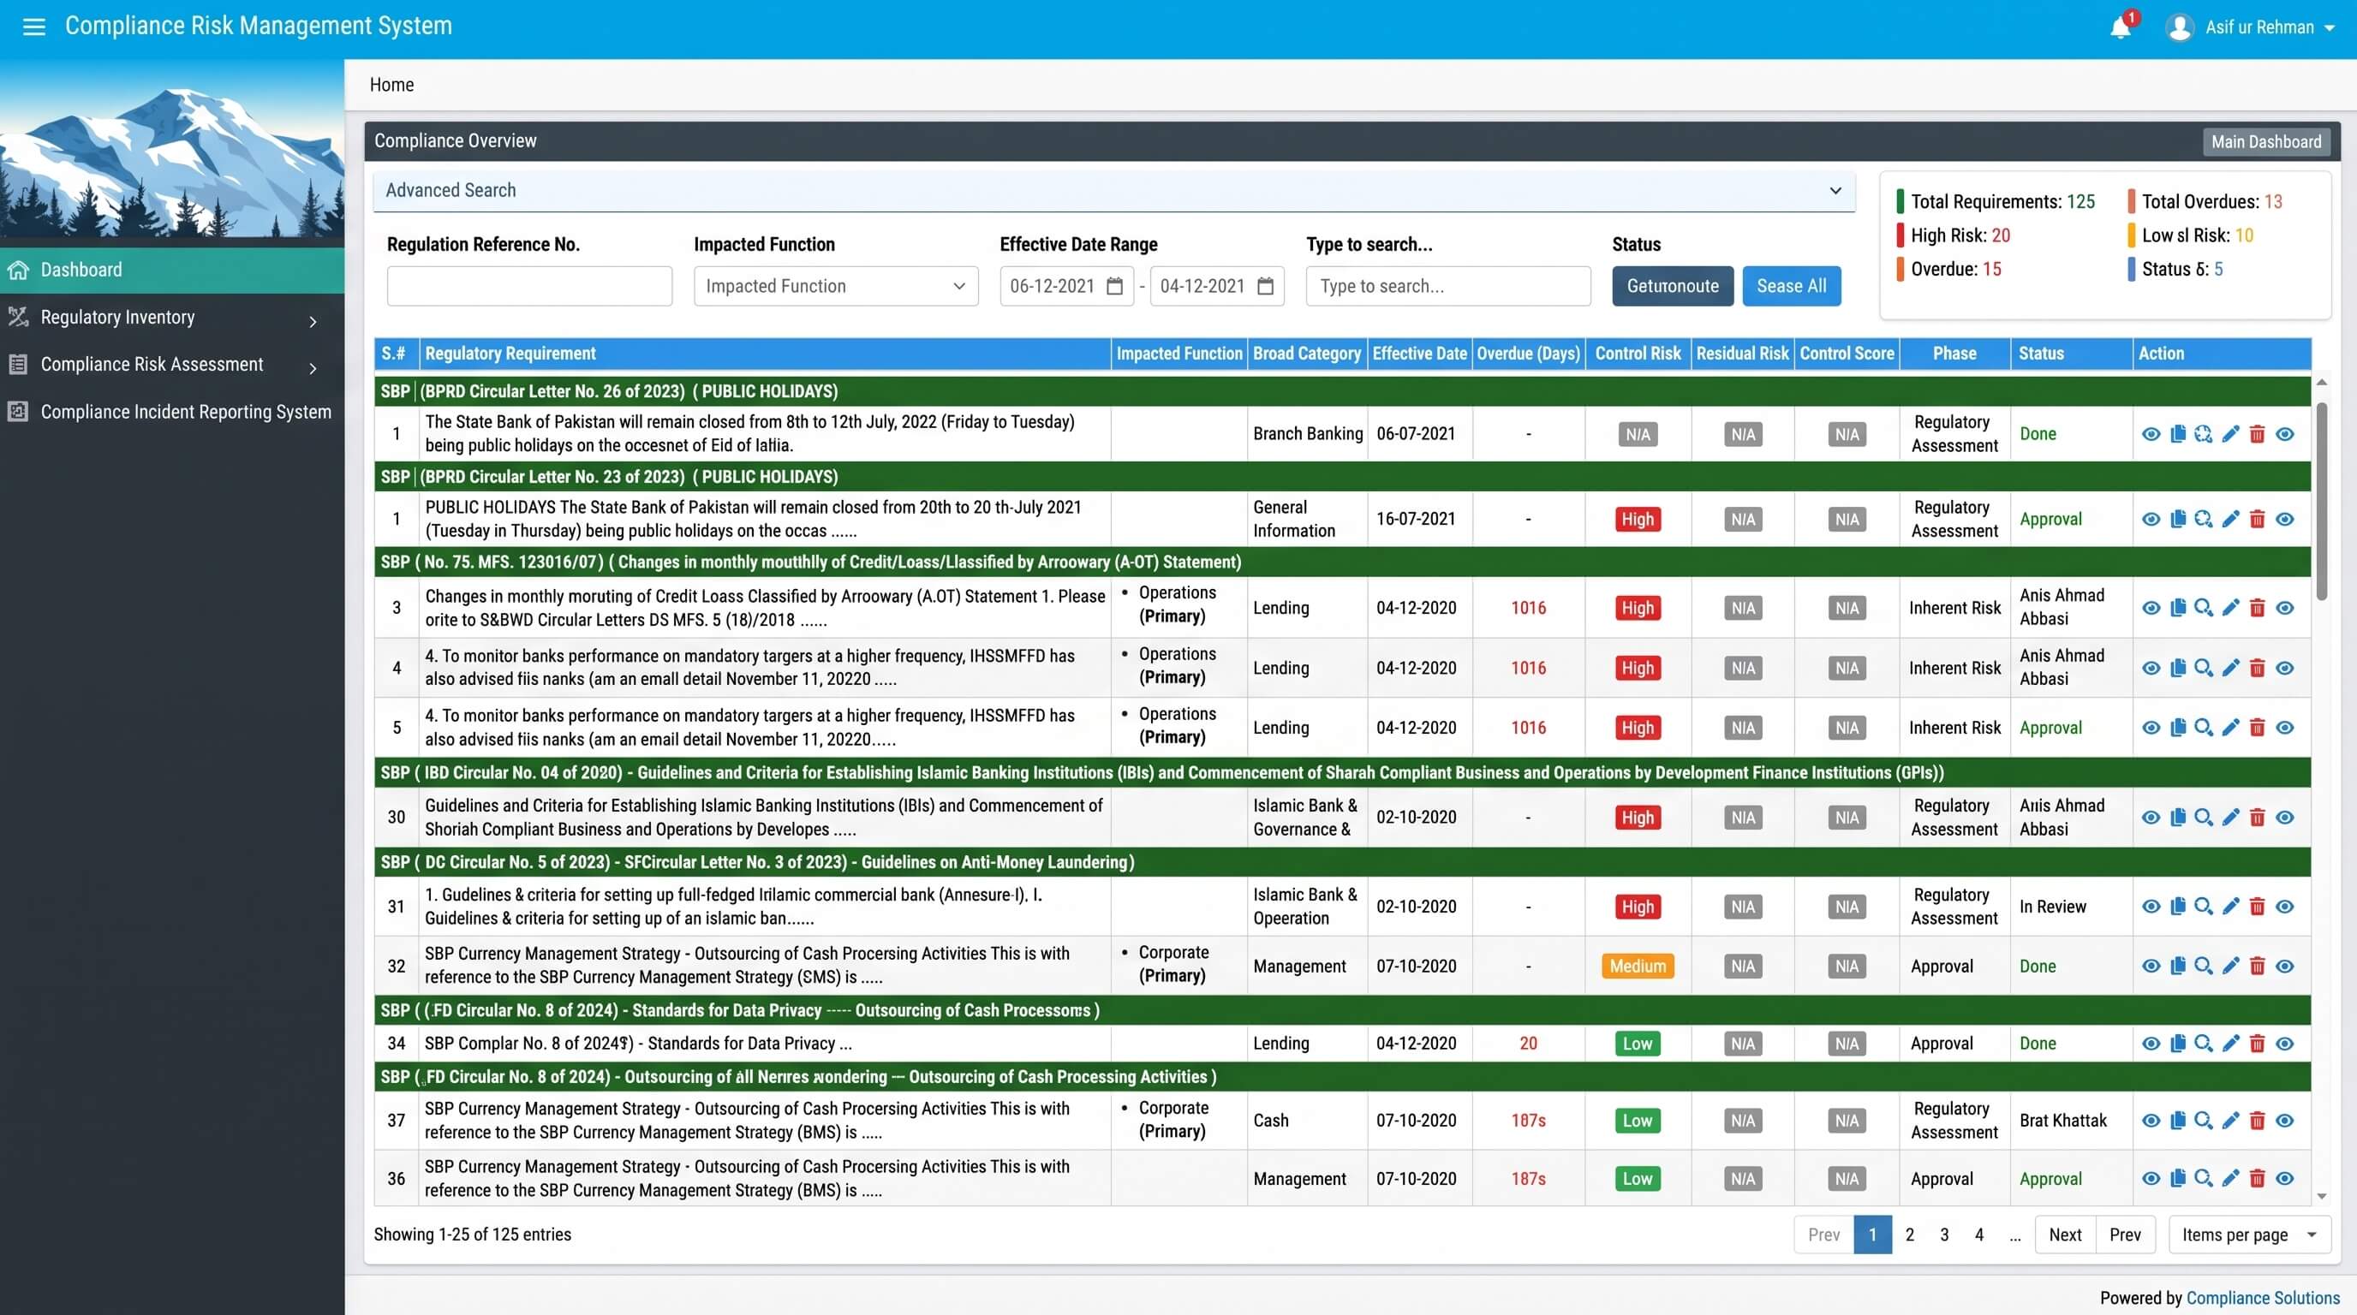Click the first eye icon in row 3

[2151, 608]
